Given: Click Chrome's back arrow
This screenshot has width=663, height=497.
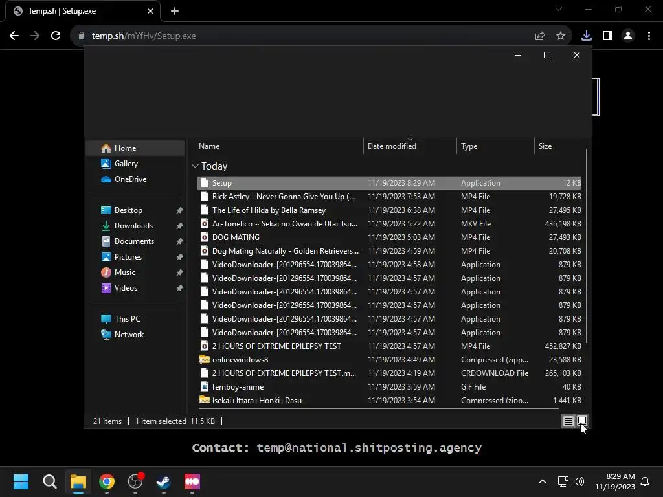Looking at the screenshot, I should (x=14, y=36).
